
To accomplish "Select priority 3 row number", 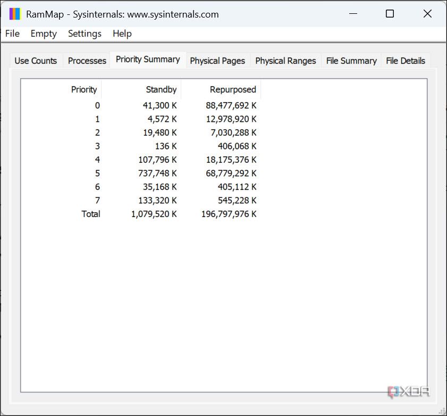I will tap(97, 146).
